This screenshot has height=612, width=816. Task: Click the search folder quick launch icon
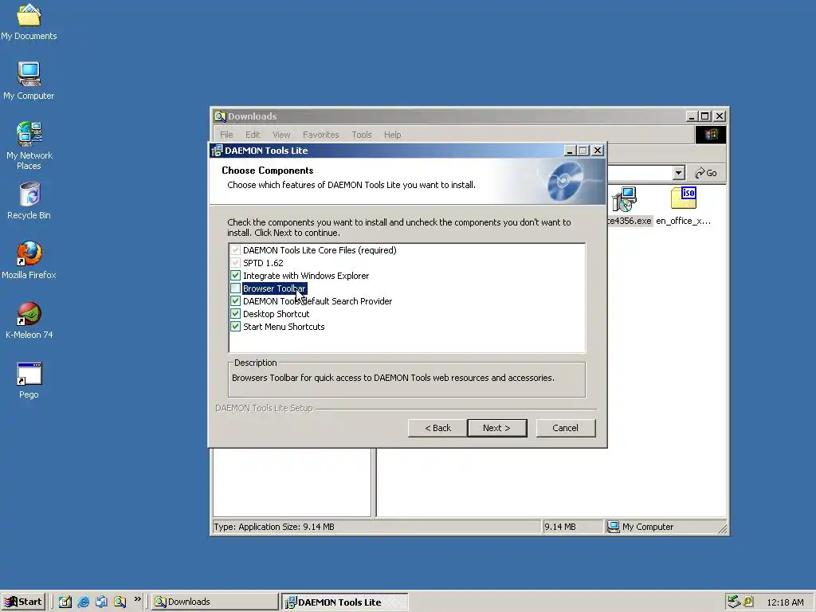point(120,602)
